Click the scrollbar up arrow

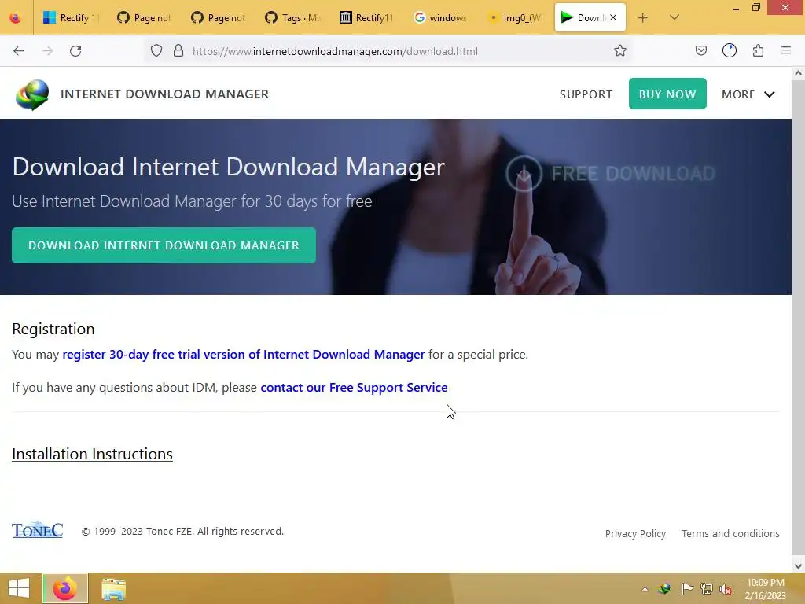coord(798,73)
